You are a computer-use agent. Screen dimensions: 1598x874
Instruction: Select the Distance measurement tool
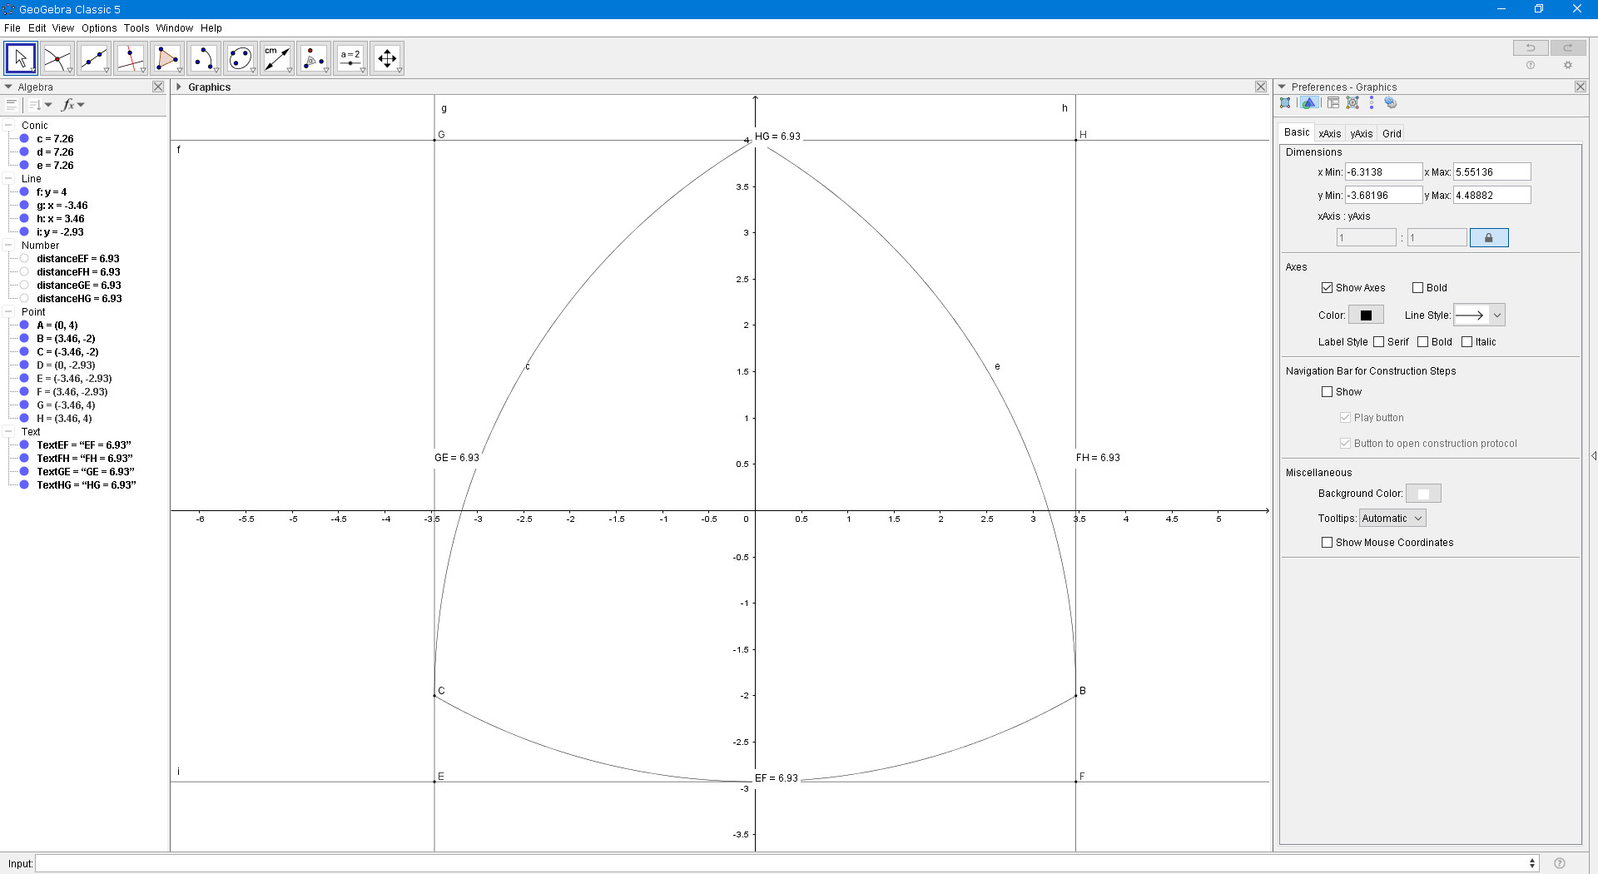(277, 58)
